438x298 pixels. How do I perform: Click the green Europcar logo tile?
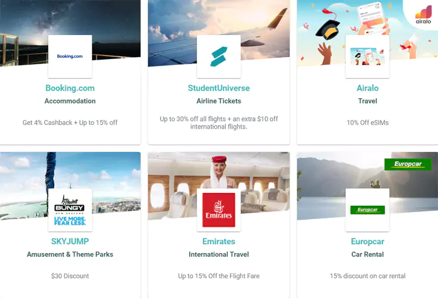367,210
